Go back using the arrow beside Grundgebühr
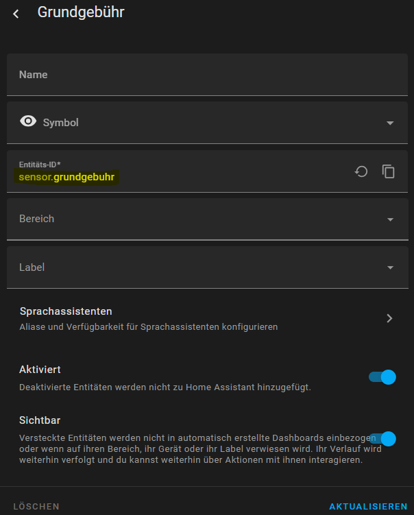414x515 pixels. [x=16, y=14]
